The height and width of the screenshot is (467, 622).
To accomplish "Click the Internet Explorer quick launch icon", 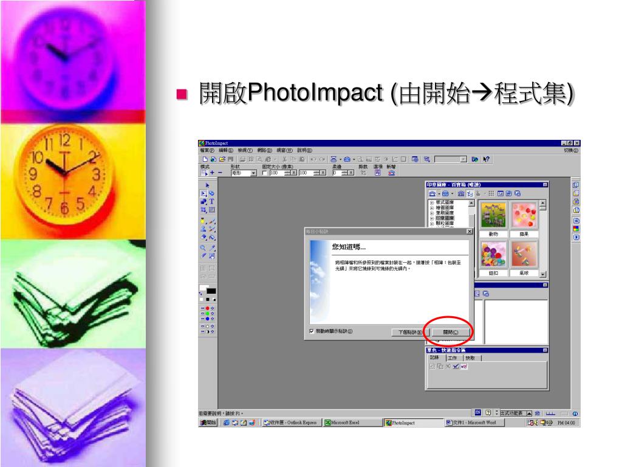I will 227,423.
